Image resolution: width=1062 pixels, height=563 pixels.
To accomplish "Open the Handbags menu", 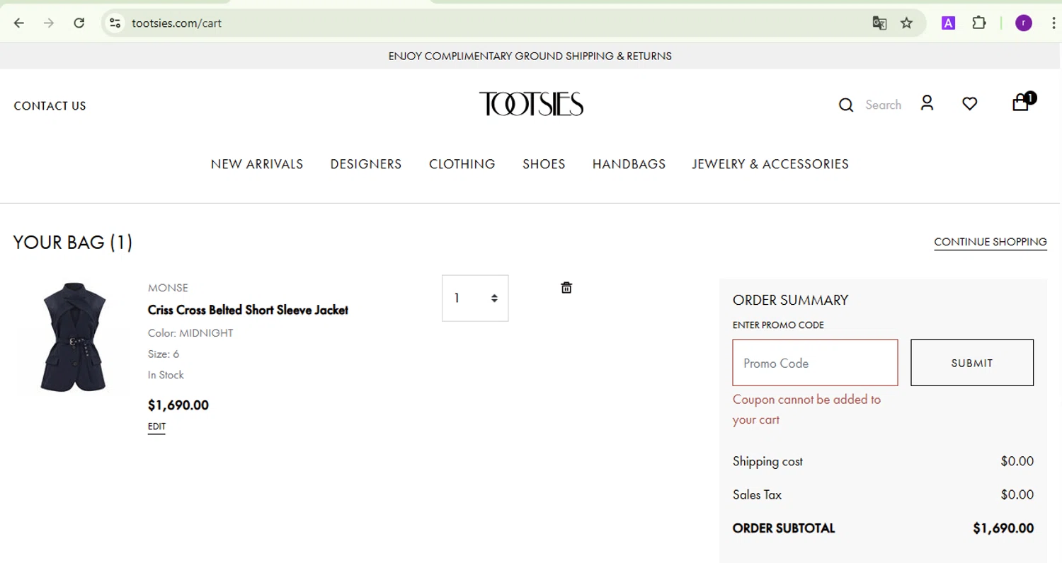I will tap(629, 164).
